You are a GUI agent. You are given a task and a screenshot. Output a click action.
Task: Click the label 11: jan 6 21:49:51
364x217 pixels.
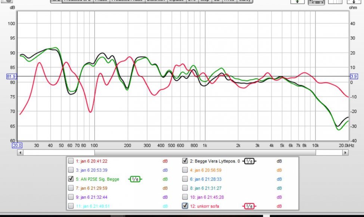point(93,206)
